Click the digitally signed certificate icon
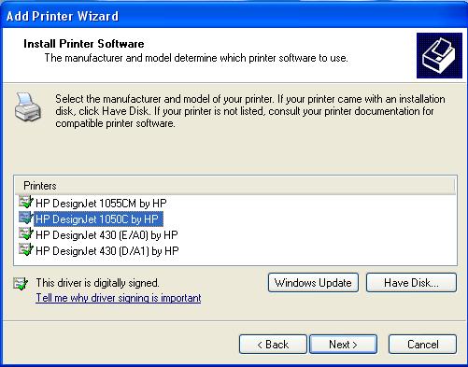Viewport: 468px width, 367px height. pyautogui.click(x=21, y=283)
